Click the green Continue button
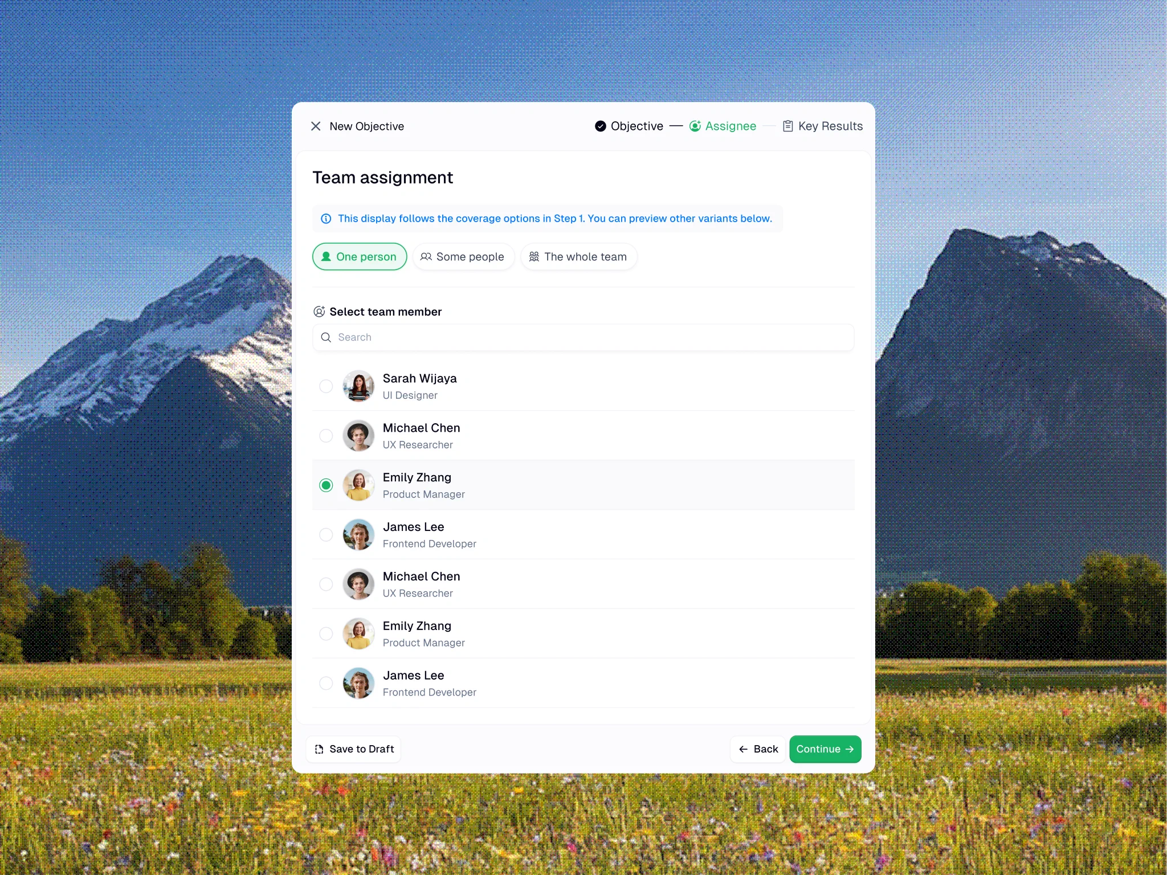 (x=825, y=749)
